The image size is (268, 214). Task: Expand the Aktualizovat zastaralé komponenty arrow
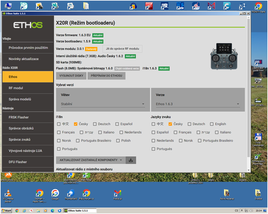pos(121,160)
